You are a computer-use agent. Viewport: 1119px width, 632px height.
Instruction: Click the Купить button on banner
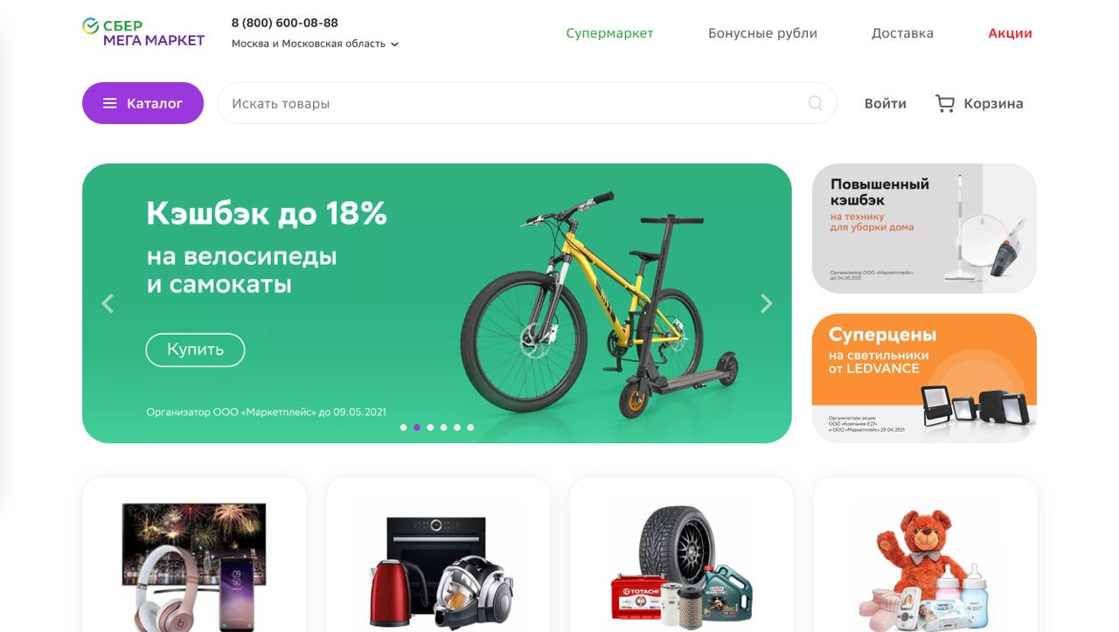195,350
